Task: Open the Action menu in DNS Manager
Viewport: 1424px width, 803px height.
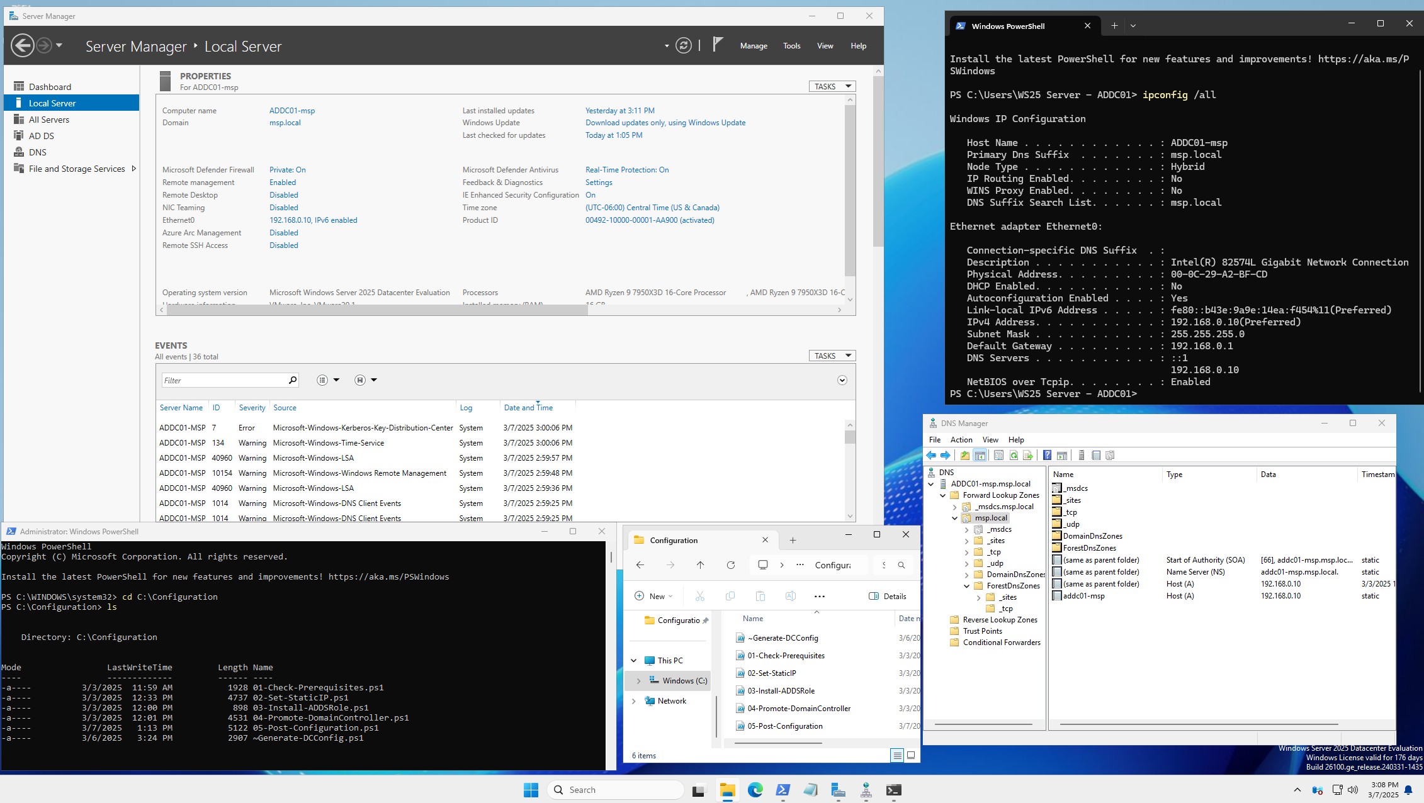Action: 961,439
